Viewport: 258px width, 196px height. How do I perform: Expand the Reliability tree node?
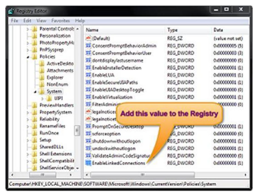[28, 119]
